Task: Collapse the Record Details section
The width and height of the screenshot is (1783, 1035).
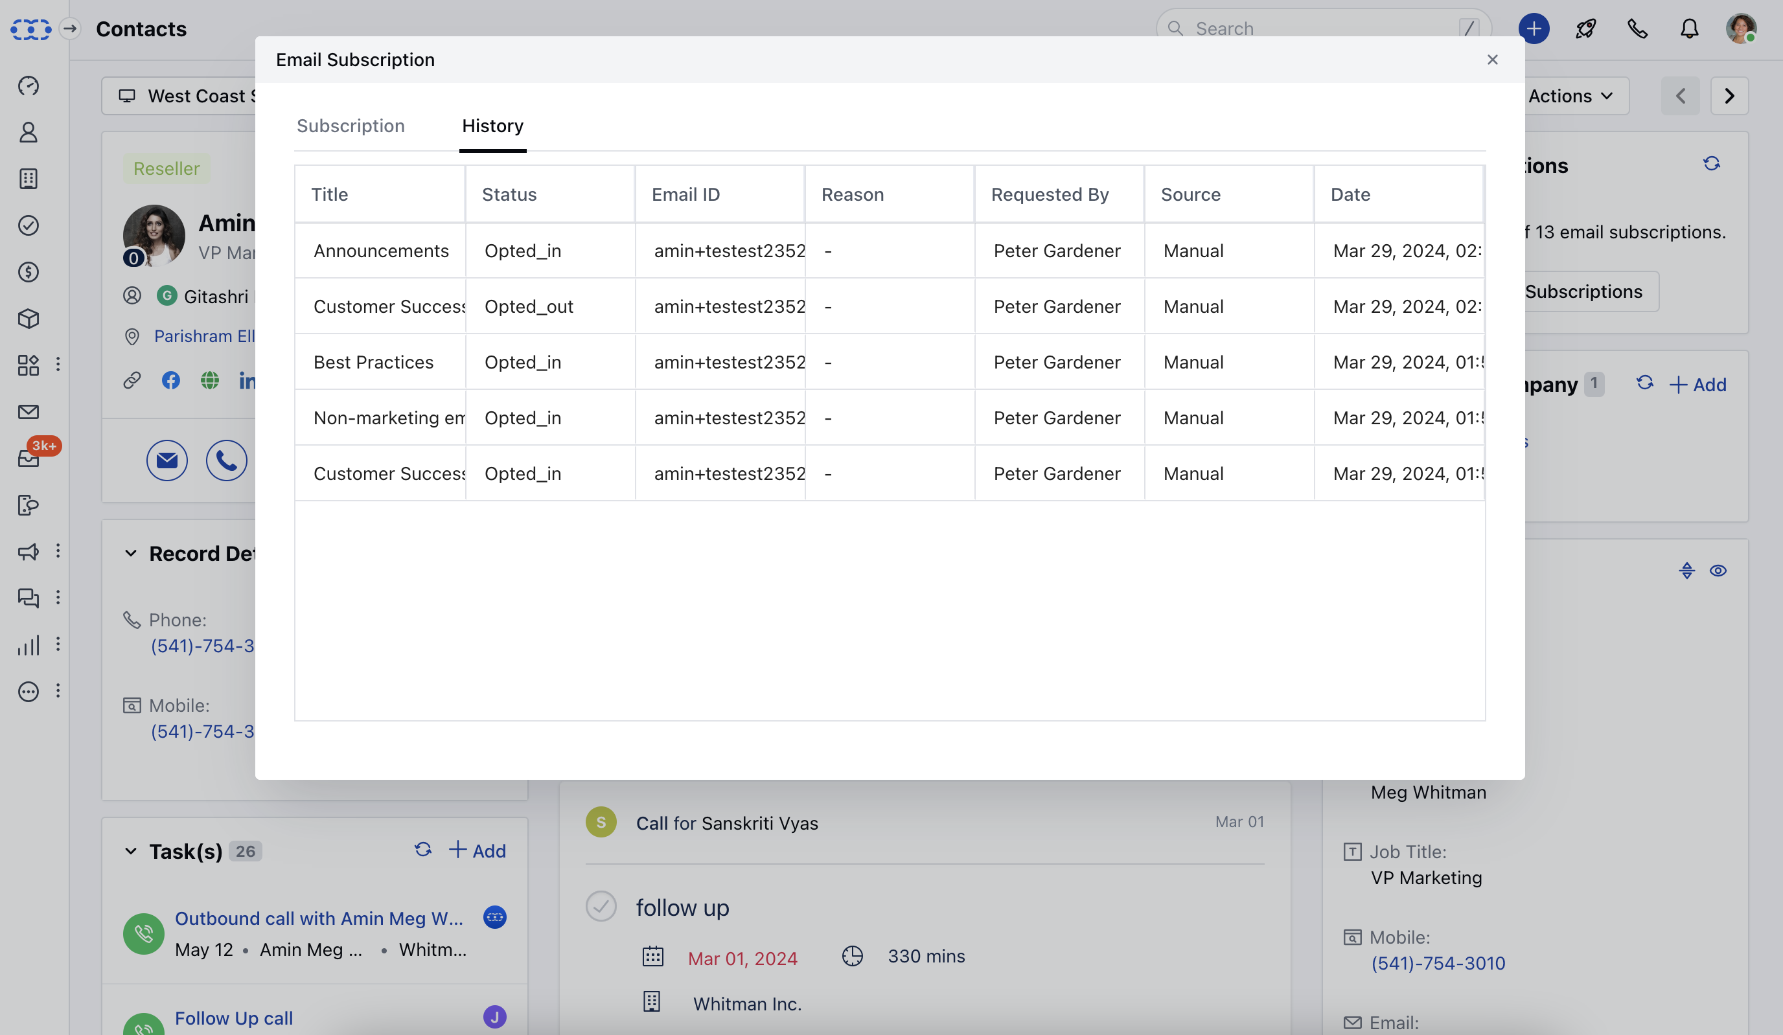Action: click(x=131, y=554)
